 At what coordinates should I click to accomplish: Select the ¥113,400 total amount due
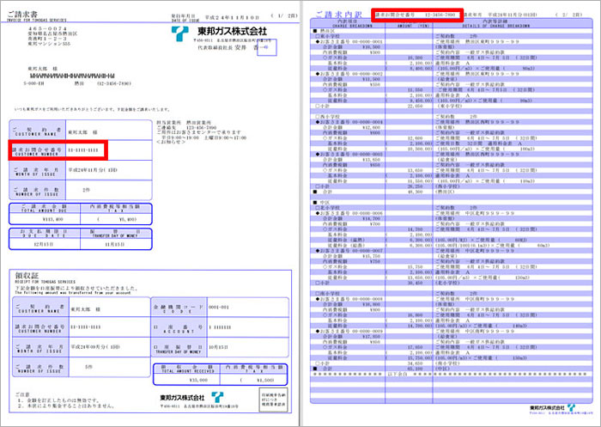(53, 219)
